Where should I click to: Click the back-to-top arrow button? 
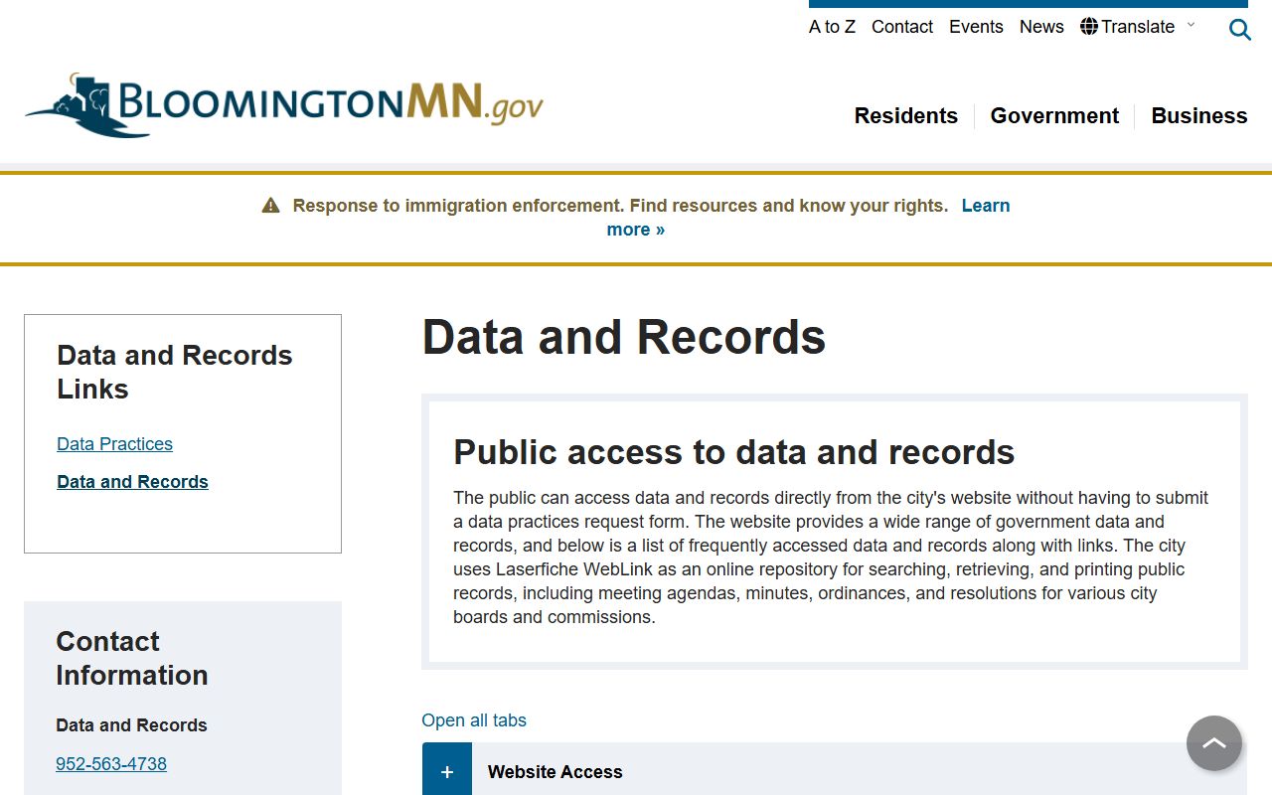(1214, 743)
